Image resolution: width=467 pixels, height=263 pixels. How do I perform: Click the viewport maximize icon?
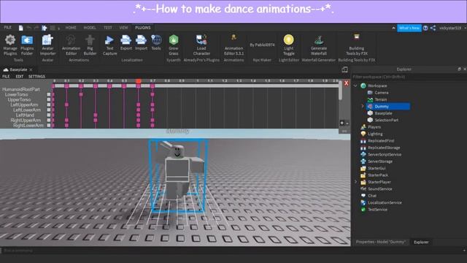tap(344, 70)
